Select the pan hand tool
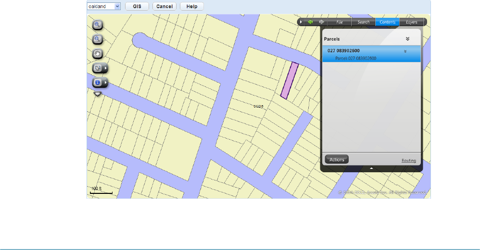 [97, 54]
